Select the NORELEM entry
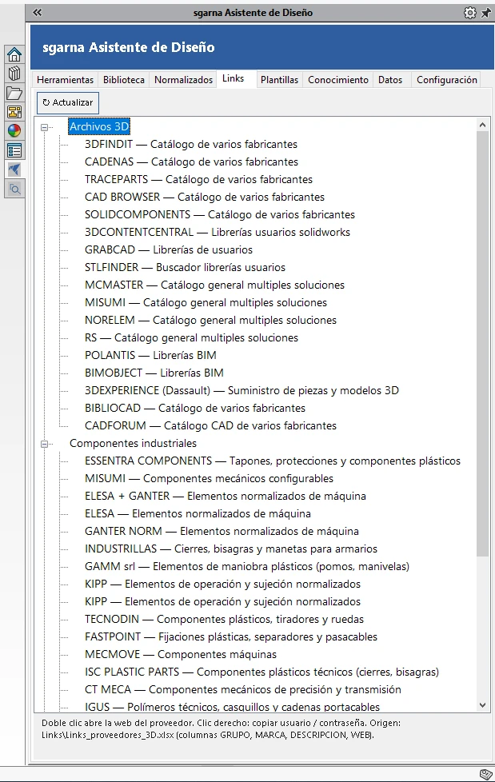 pyautogui.click(x=210, y=320)
